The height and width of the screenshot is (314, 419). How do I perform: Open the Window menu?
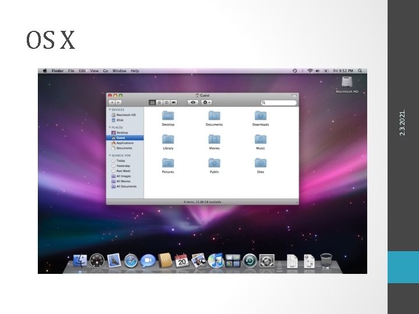coord(119,71)
